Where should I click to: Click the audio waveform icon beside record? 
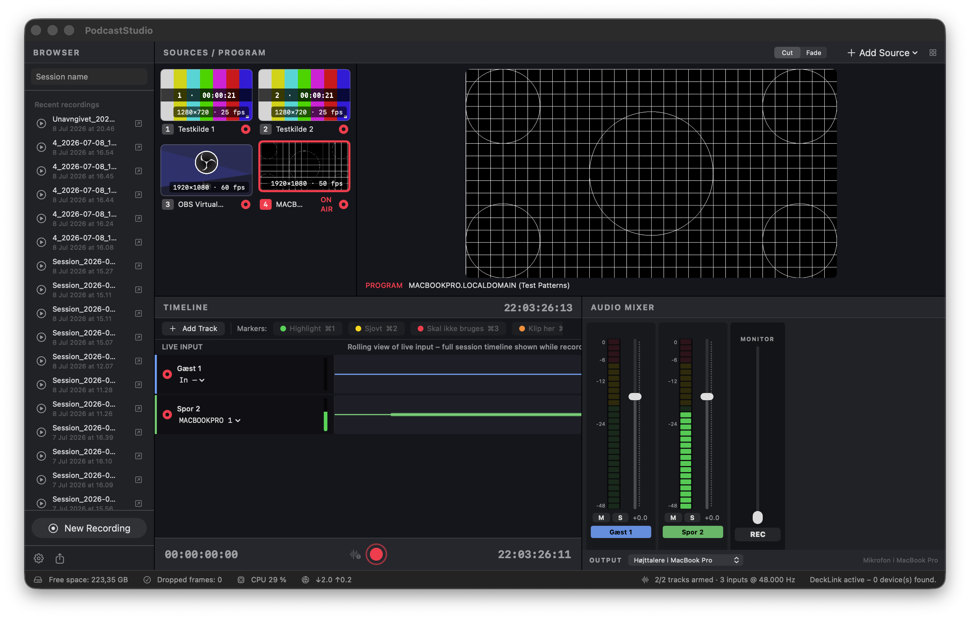(355, 555)
